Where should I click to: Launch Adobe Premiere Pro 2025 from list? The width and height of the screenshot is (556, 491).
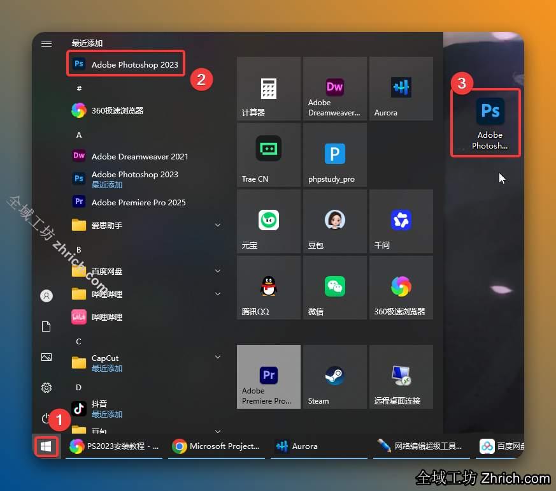[x=147, y=202]
